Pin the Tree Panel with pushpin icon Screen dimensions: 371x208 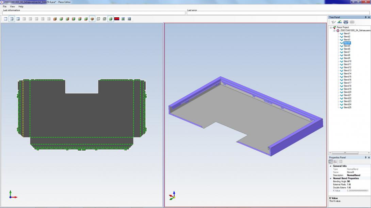pos(366,17)
